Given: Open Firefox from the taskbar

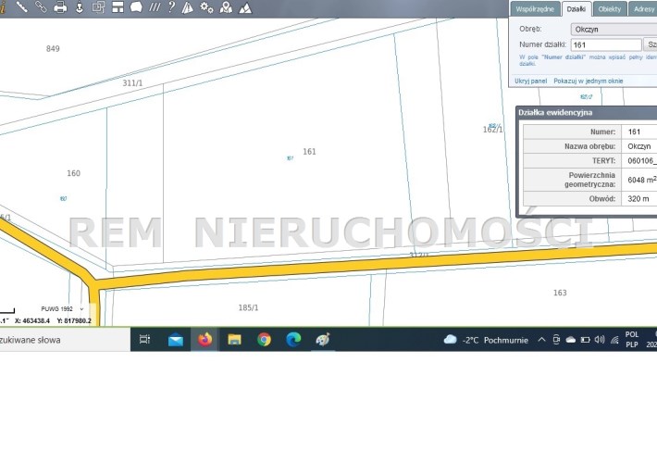Looking at the screenshot, I should click(x=205, y=340).
